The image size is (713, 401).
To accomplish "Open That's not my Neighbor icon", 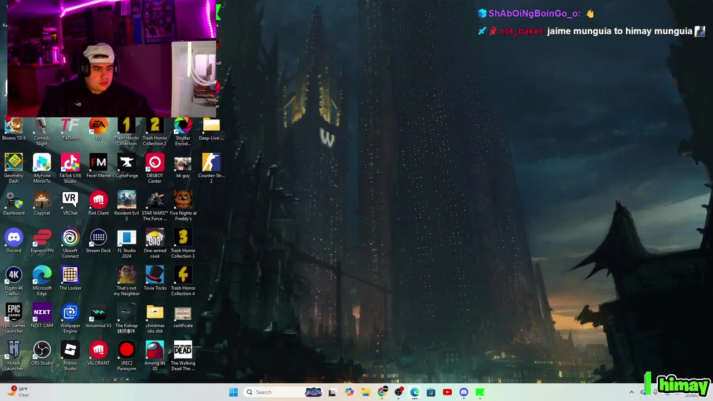I will click(x=126, y=281).
